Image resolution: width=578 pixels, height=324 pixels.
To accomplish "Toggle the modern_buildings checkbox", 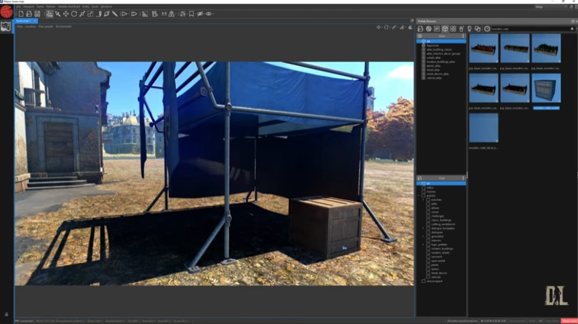I will [428, 249].
